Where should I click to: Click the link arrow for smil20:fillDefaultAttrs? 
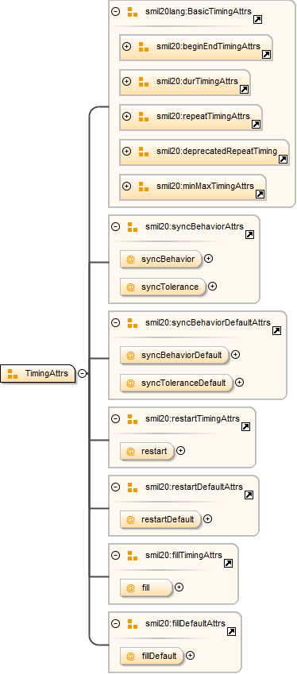pos(231,631)
